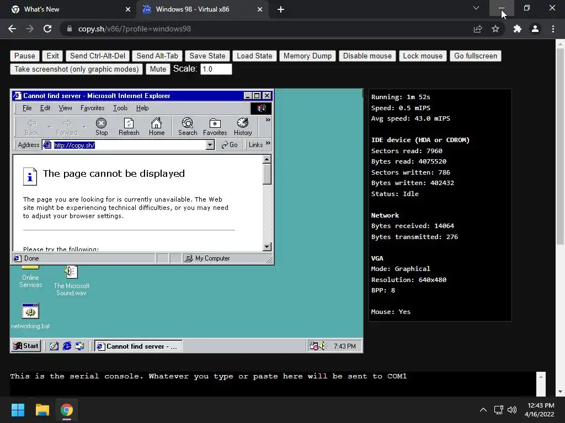Open the History pane in Internet Explorer
This screenshot has width=565, height=423.
point(243,127)
